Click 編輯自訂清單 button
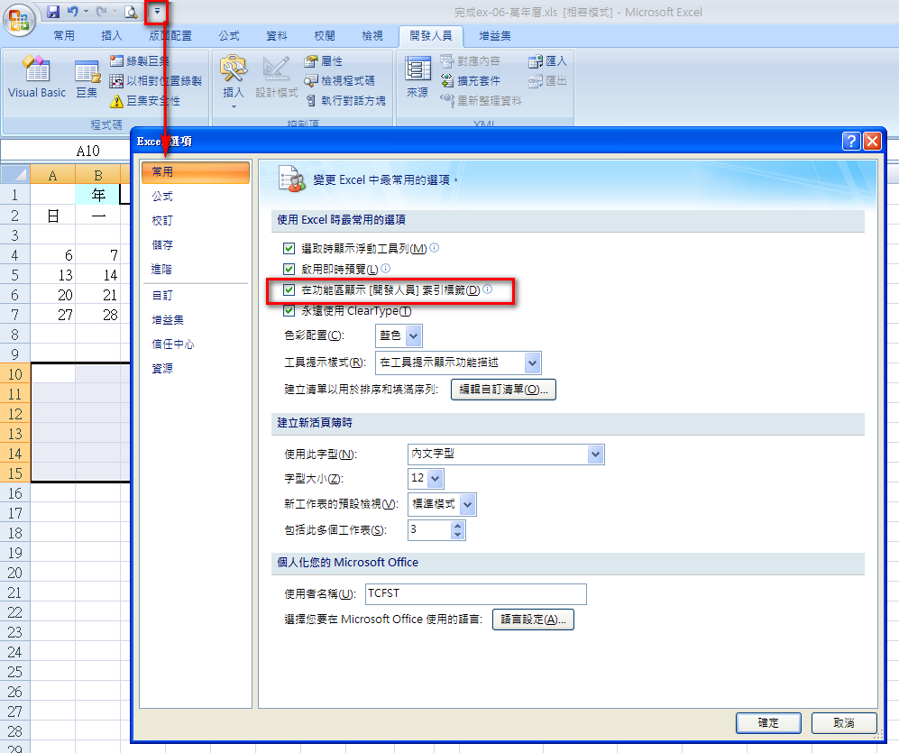The image size is (899, 753). click(503, 390)
